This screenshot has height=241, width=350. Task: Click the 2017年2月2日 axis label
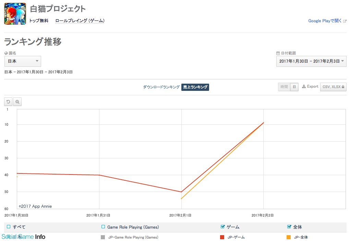[x=263, y=215]
